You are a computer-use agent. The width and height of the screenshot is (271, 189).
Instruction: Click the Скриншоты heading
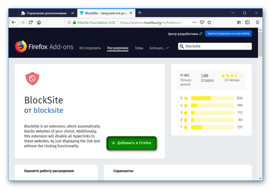click(x=123, y=171)
